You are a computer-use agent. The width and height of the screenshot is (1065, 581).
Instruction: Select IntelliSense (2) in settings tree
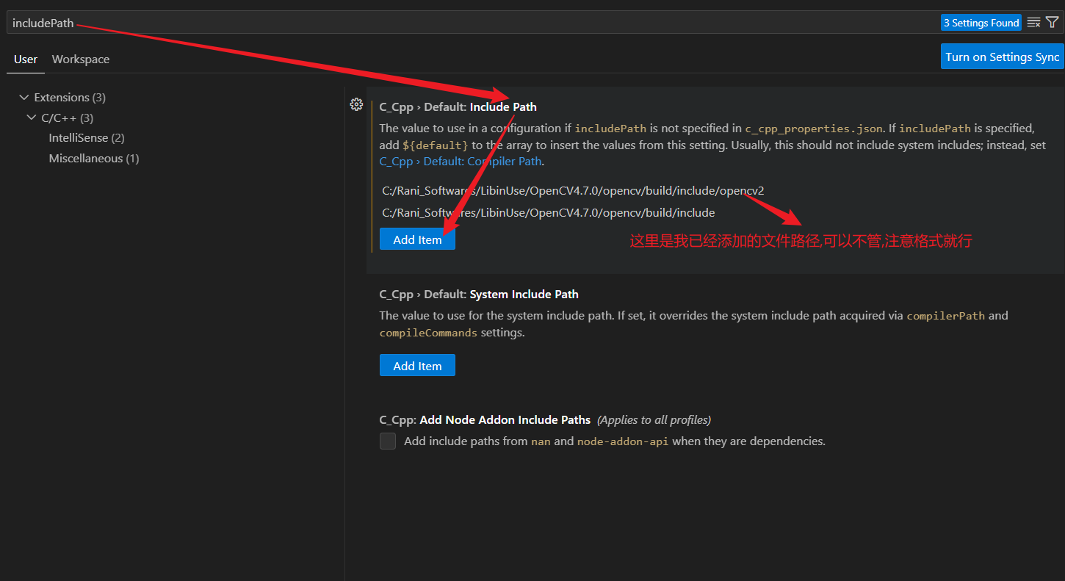coord(87,138)
